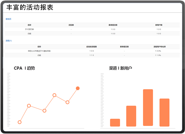The height and width of the screenshot is (134, 185).
Task: Click the third hollow point on CPA trend
Action: click(44, 111)
